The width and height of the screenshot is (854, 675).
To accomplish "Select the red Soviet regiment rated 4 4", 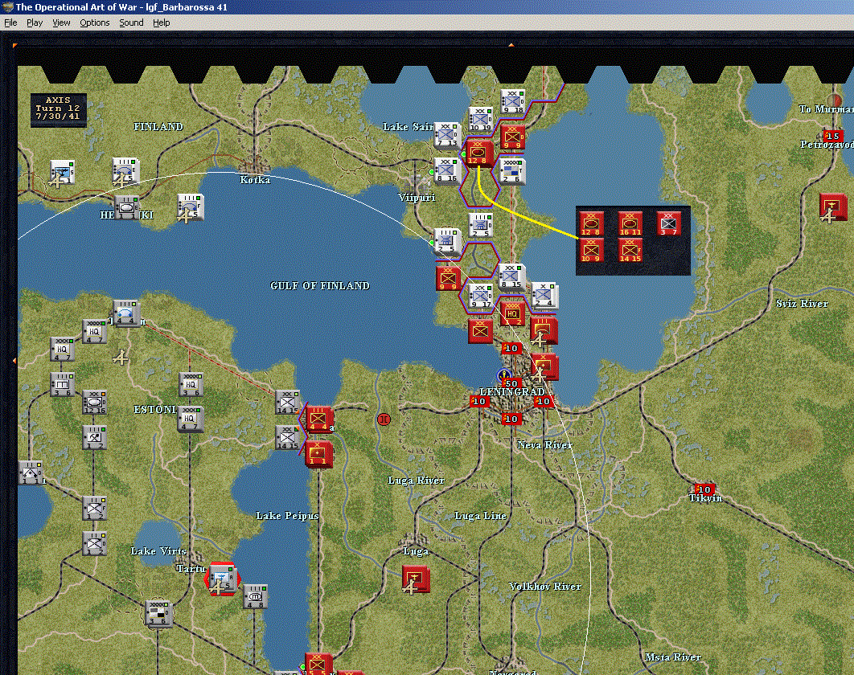I will (x=318, y=419).
